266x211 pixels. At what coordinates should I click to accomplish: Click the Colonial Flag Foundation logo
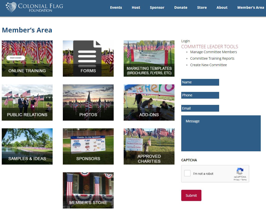34,7
